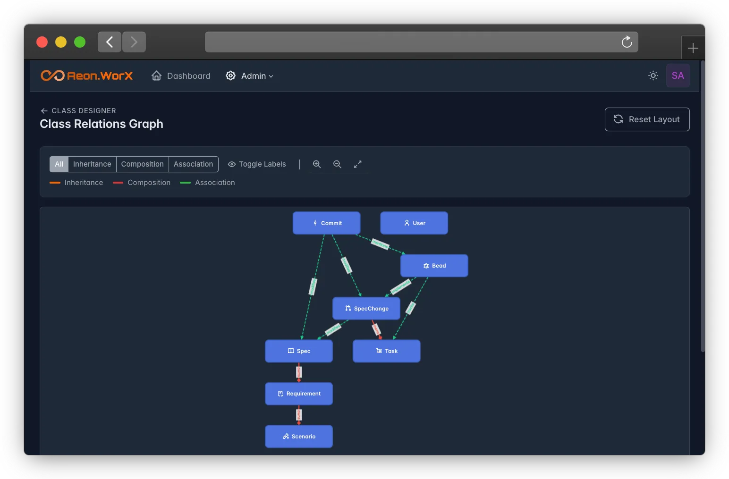Click the Task node label
The height and width of the screenshot is (479, 729).
pos(391,351)
